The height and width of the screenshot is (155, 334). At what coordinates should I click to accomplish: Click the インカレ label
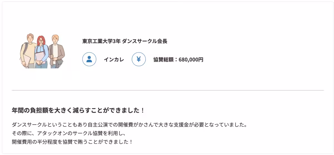click(114, 59)
